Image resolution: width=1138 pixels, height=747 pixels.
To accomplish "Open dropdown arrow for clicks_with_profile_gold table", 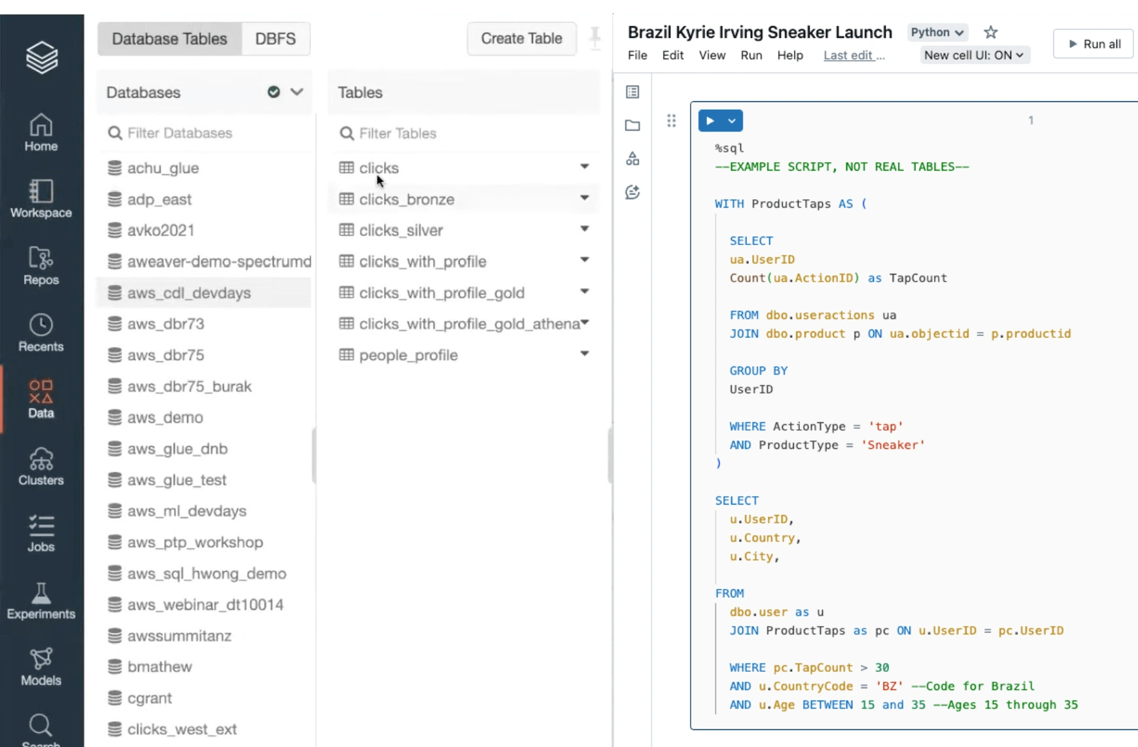I will (585, 291).
